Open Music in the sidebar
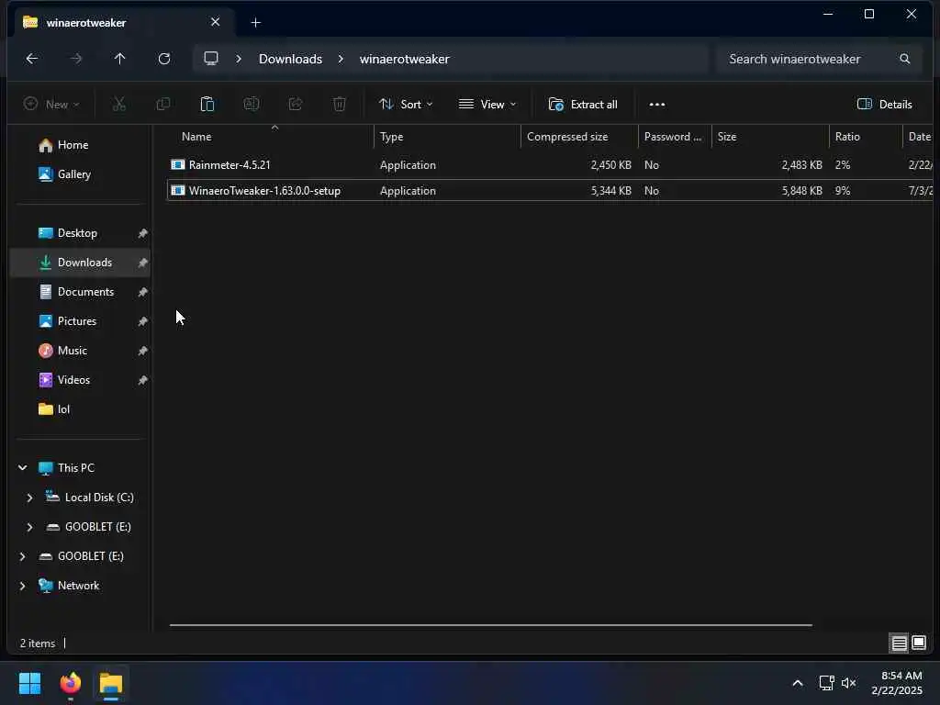940x705 pixels. [72, 351]
